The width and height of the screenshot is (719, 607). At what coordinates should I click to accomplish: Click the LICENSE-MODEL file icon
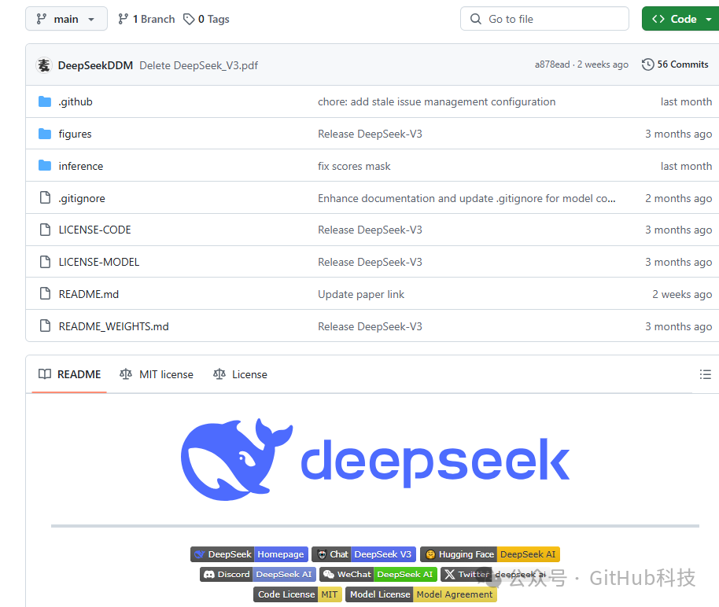coord(45,261)
